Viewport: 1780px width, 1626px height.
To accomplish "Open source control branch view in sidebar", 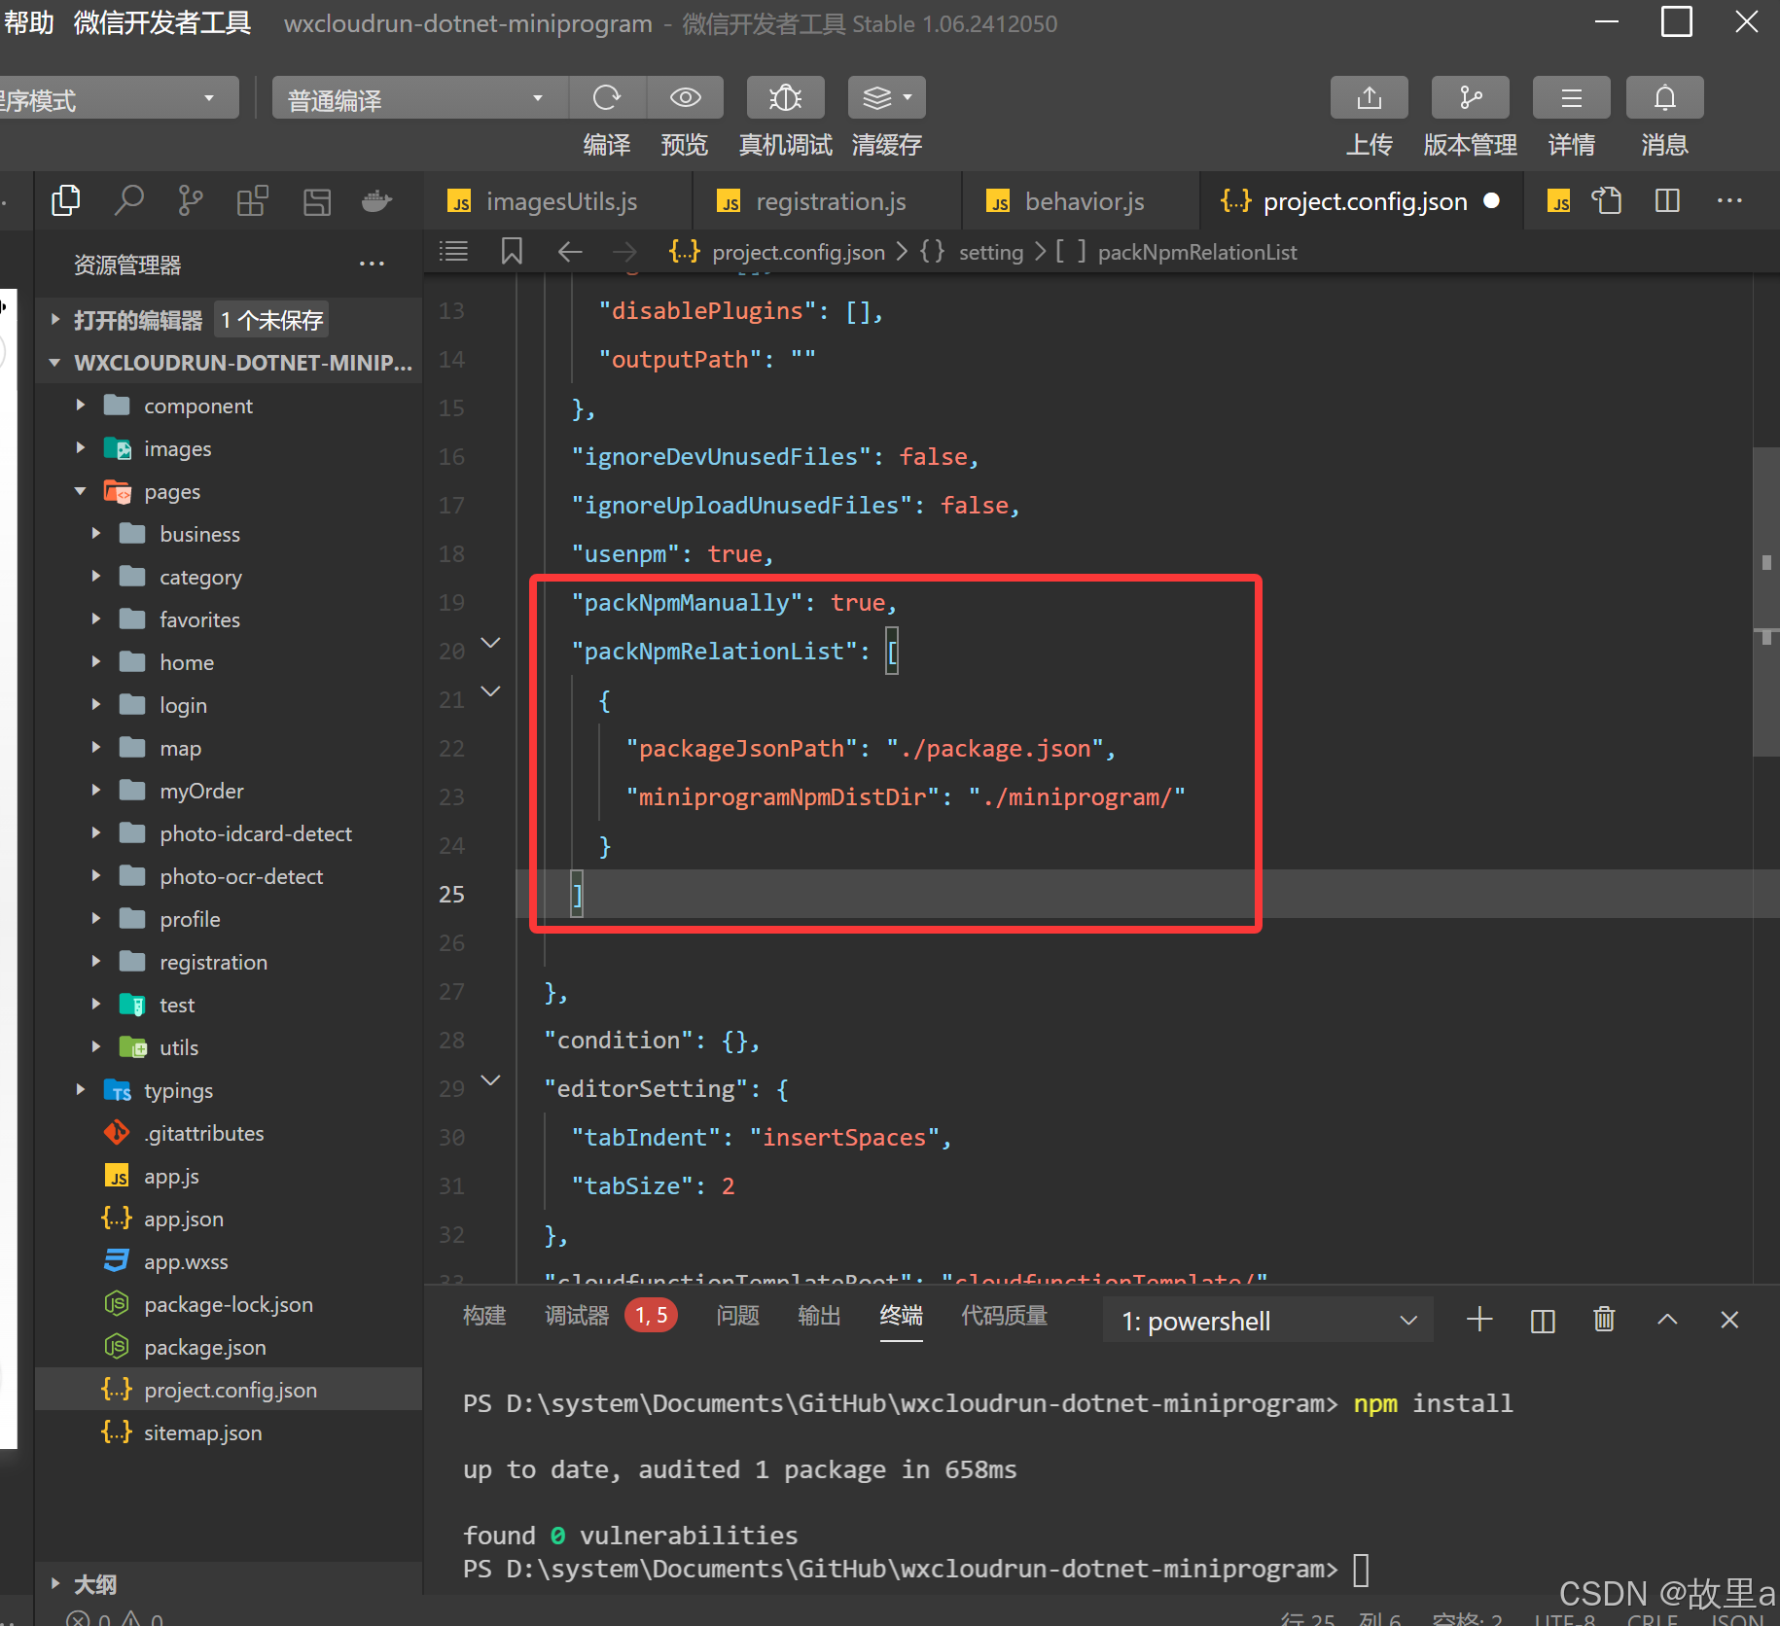I will pos(190,200).
